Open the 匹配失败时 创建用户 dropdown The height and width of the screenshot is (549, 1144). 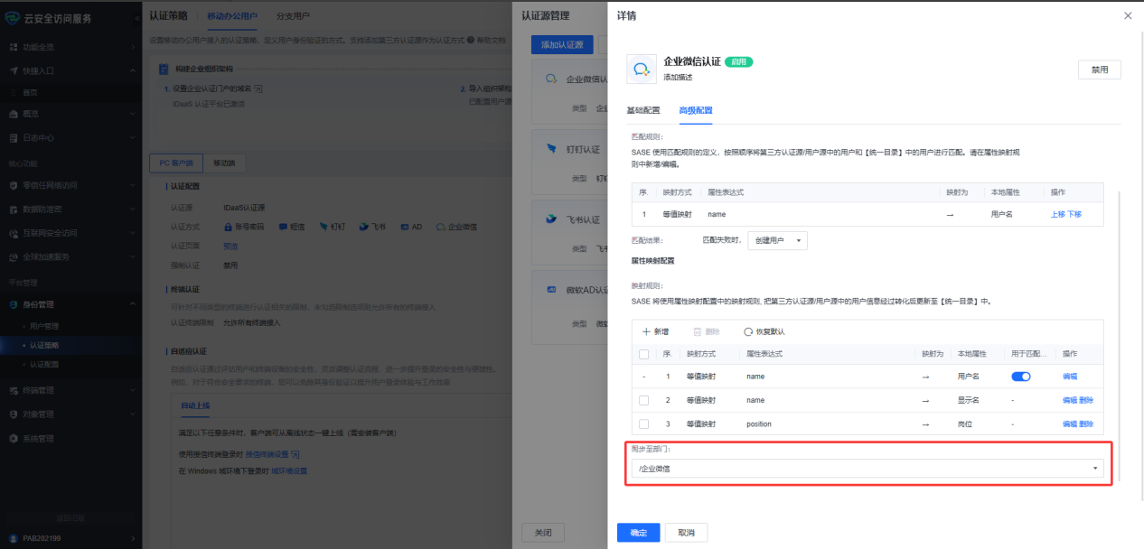pyautogui.click(x=777, y=241)
